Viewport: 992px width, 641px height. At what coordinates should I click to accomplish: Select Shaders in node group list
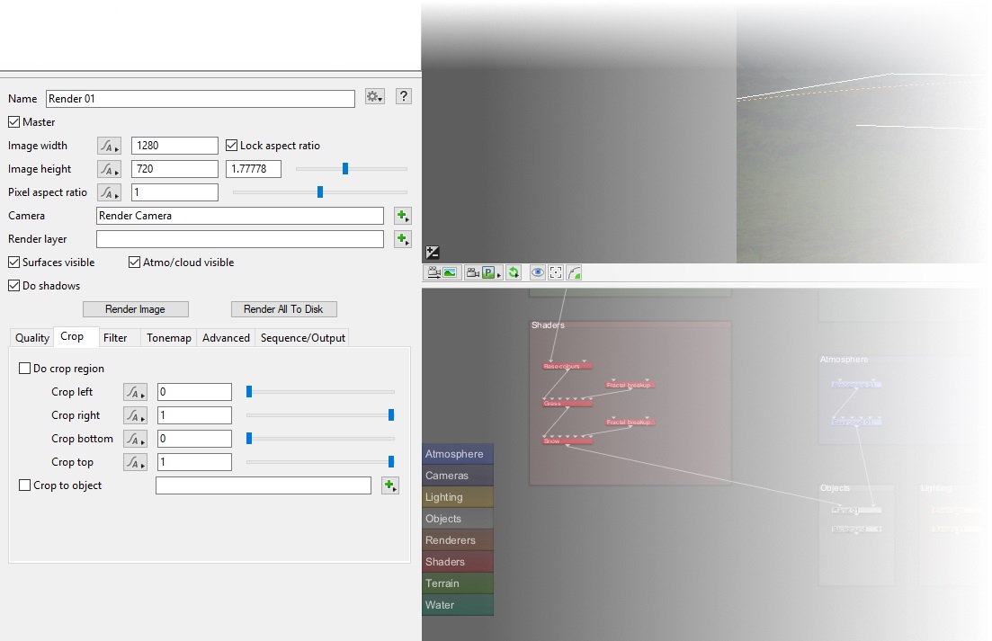pyautogui.click(x=458, y=561)
